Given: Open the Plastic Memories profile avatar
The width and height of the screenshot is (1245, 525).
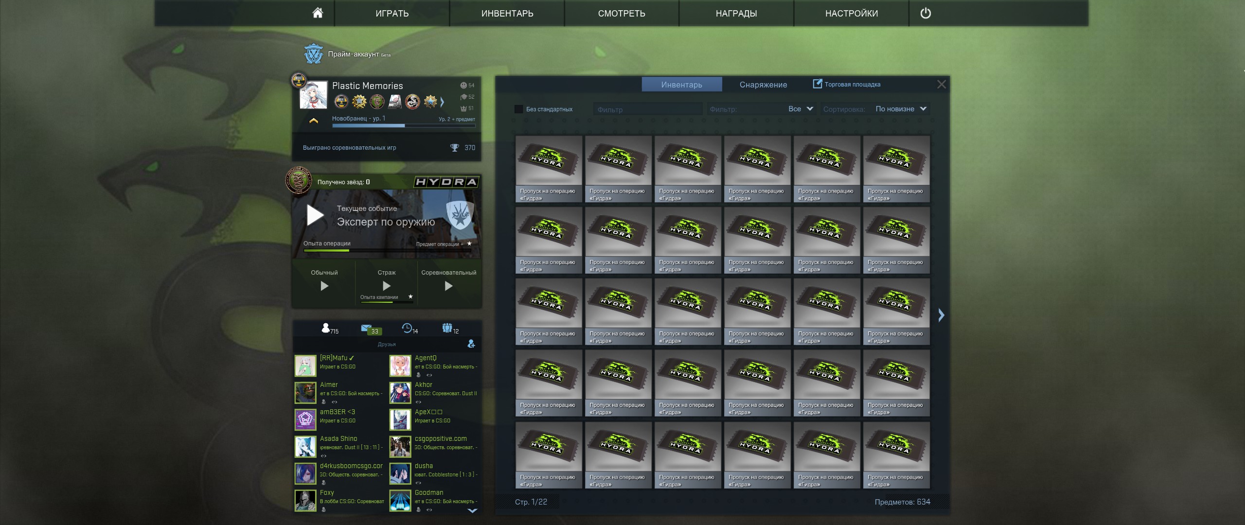Looking at the screenshot, I should 314,95.
